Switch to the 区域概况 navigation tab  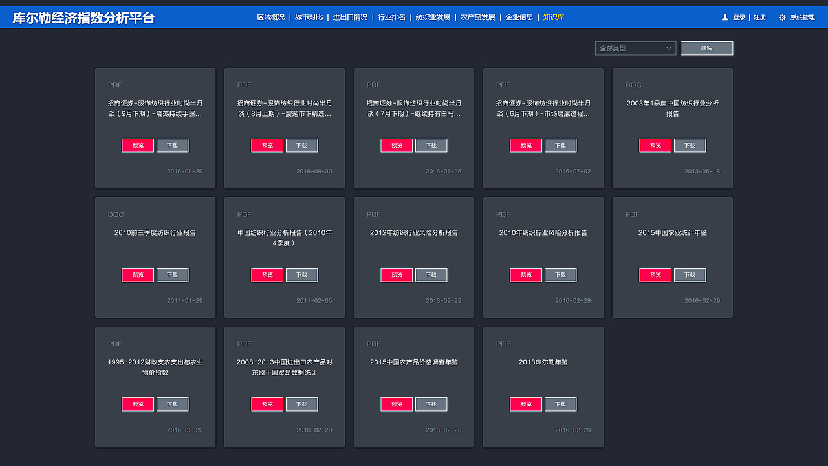(270, 17)
